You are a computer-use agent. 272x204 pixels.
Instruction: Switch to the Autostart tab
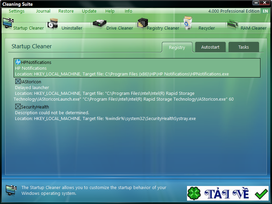[x=210, y=47]
